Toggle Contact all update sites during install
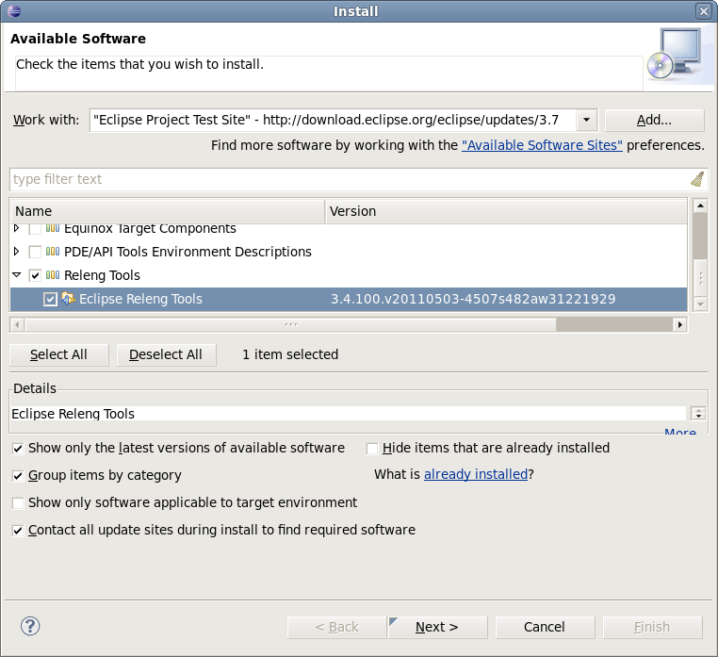Viewport: 718px width, 657px height. [18, 531]
